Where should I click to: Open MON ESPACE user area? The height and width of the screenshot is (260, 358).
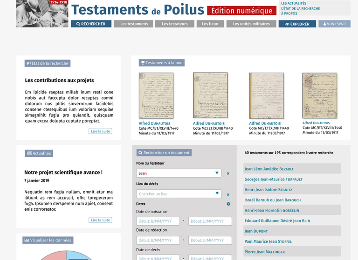(x=335, y=24)
